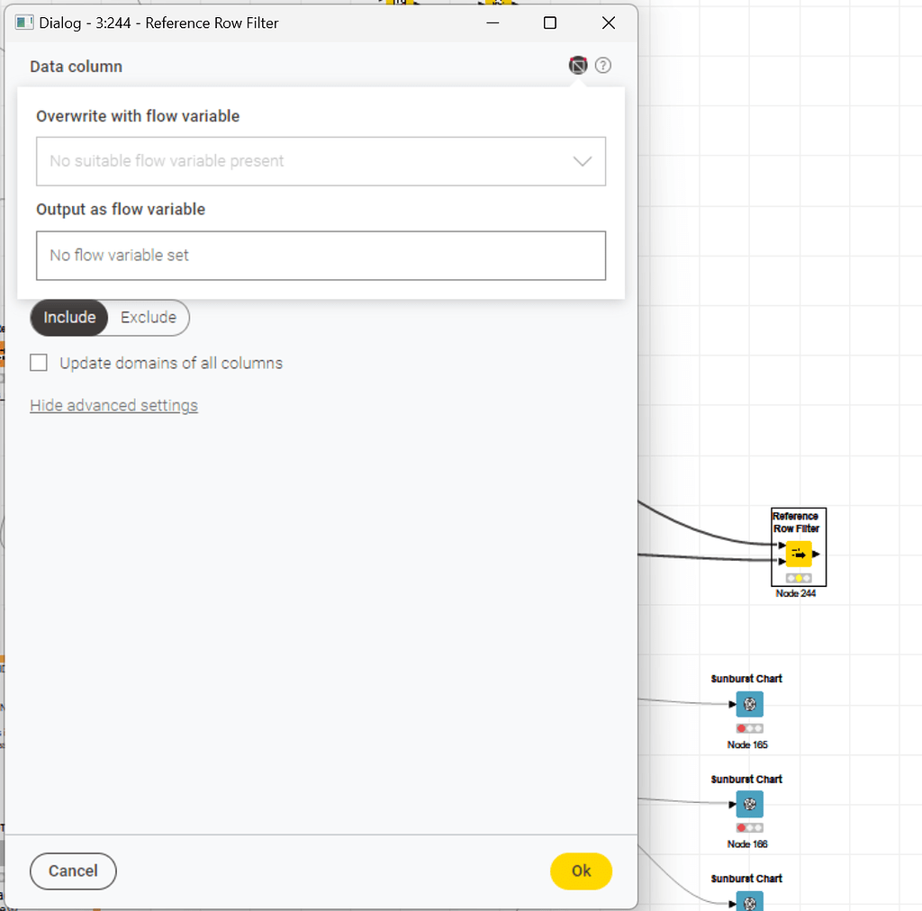This screenshot has width=922, height=911.
Task: Click the Sunburst Chart icon for Node 165
Action: [749, 705]
